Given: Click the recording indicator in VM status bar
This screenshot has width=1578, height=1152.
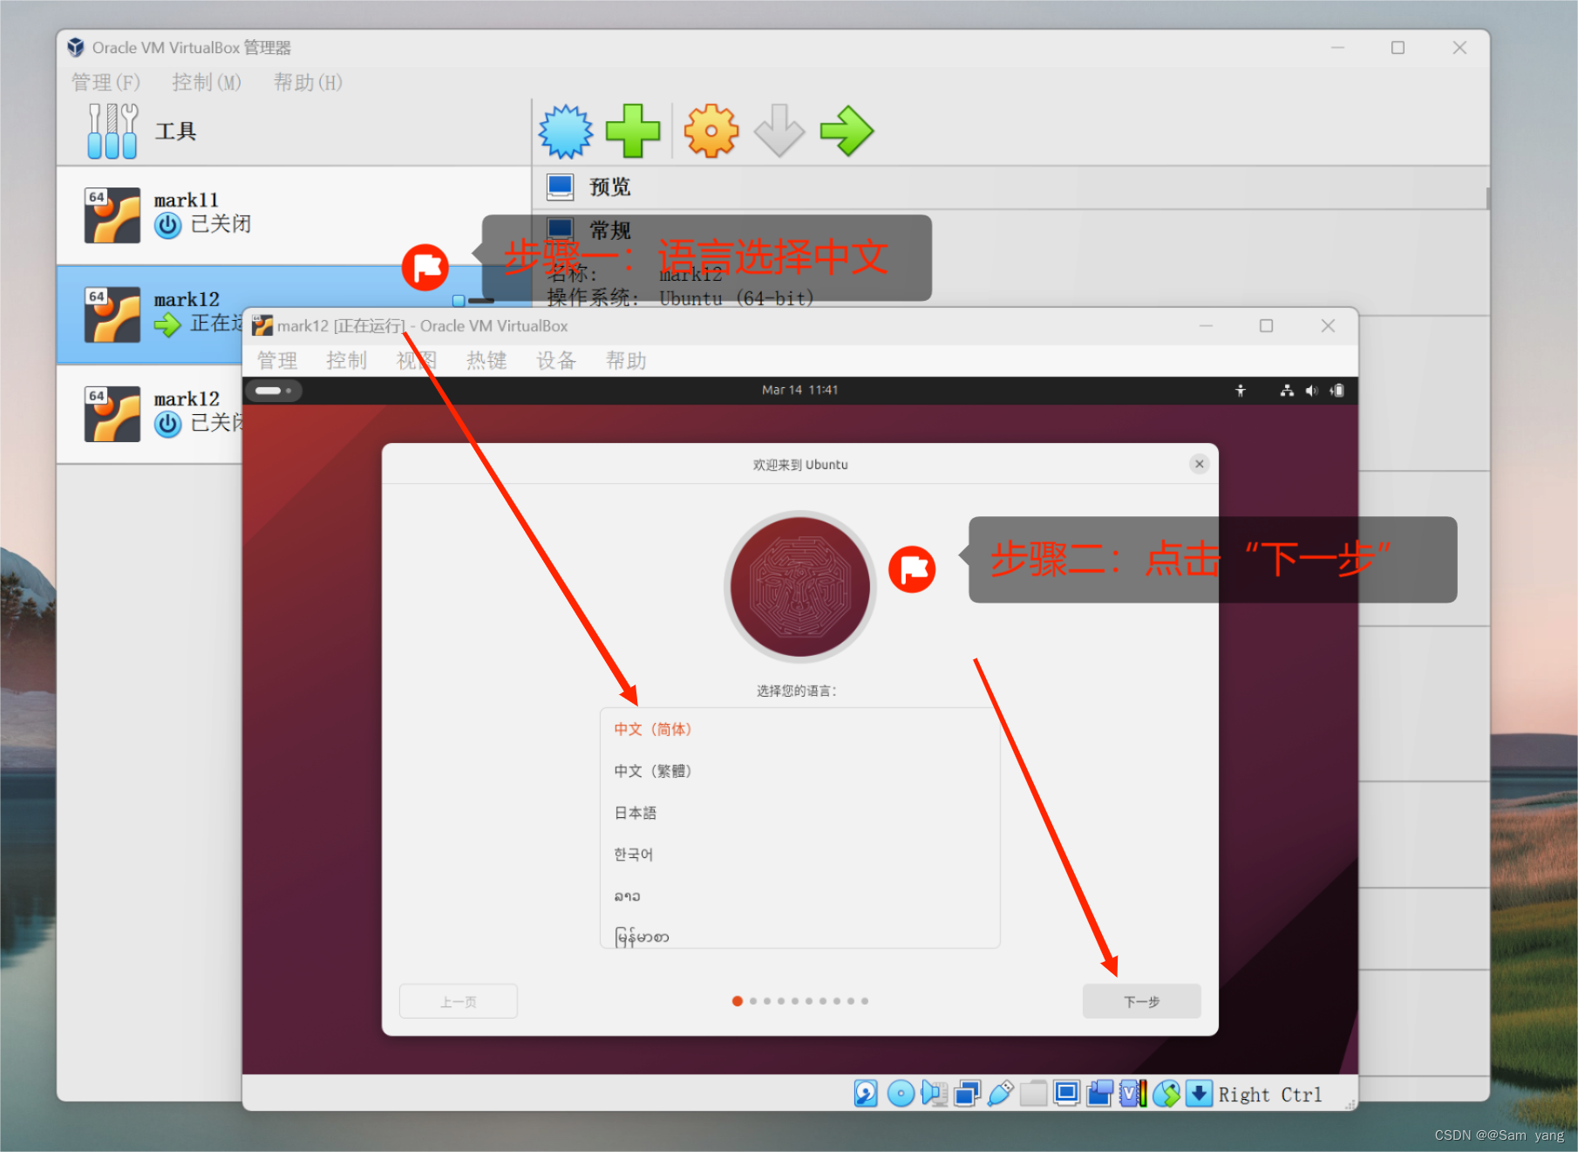Looking at the screenshot, I should (1099, 1094).
